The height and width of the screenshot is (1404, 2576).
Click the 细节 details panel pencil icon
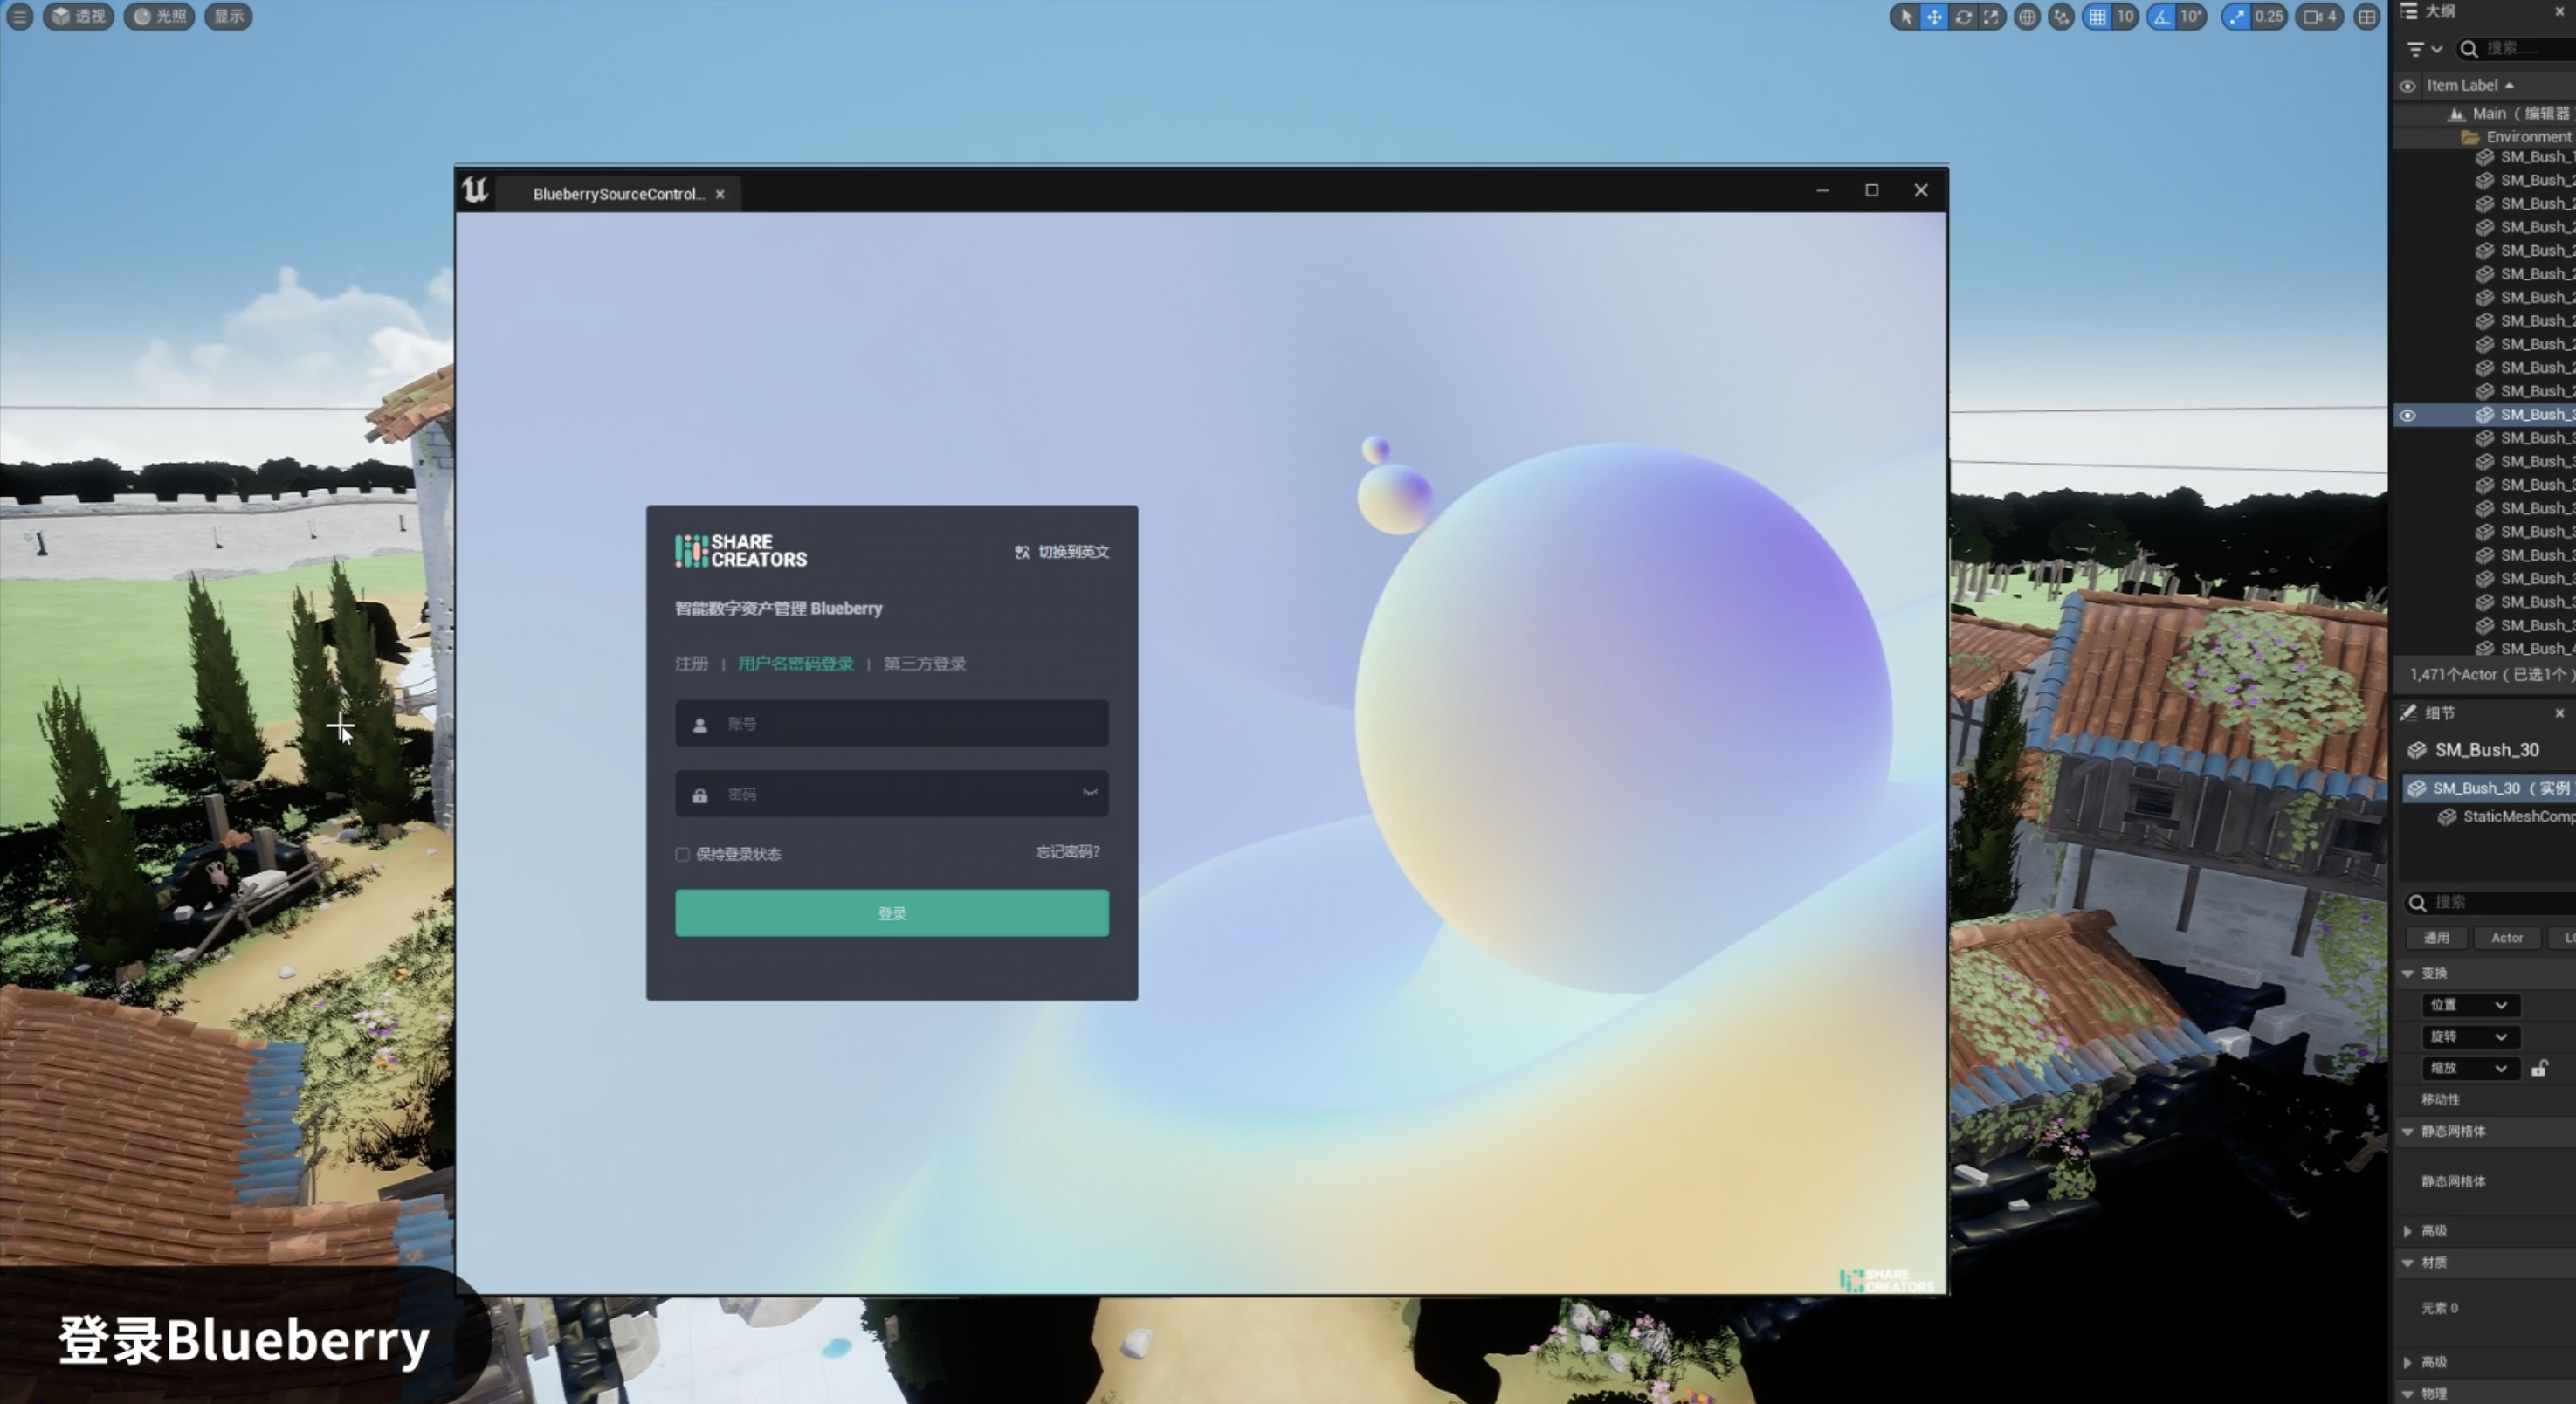click(2408, 713)
